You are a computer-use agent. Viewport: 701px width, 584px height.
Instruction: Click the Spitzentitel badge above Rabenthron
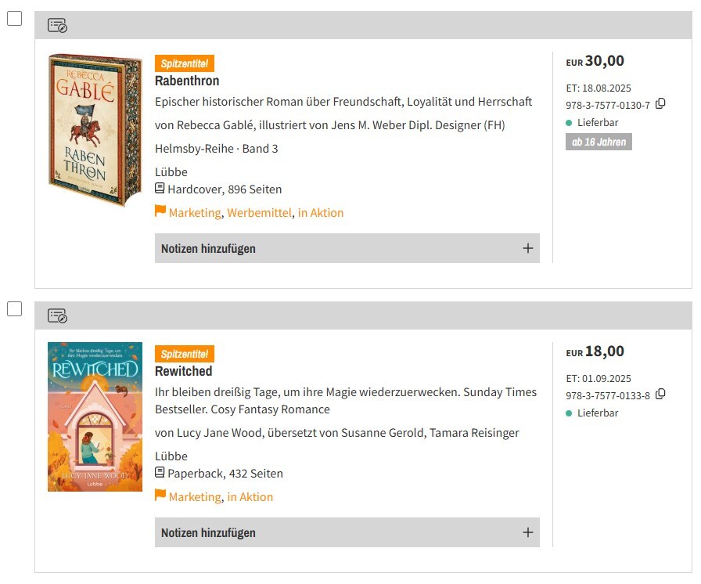click(185, 64)
